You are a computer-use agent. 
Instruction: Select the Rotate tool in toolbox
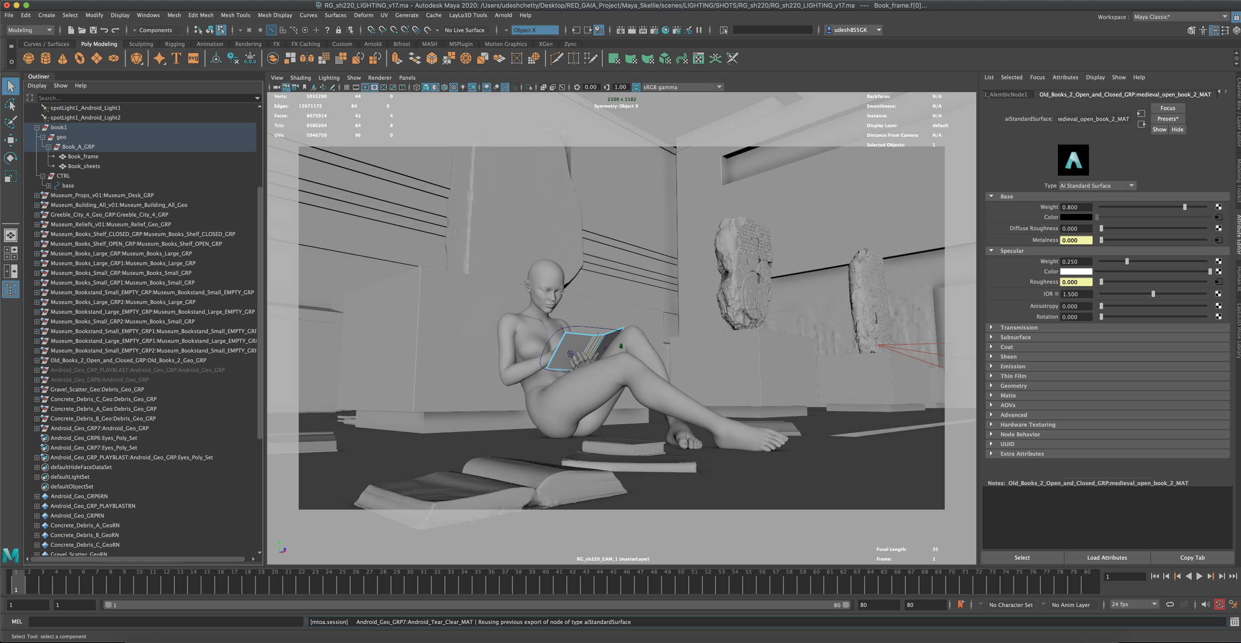(x=10, y=158)
